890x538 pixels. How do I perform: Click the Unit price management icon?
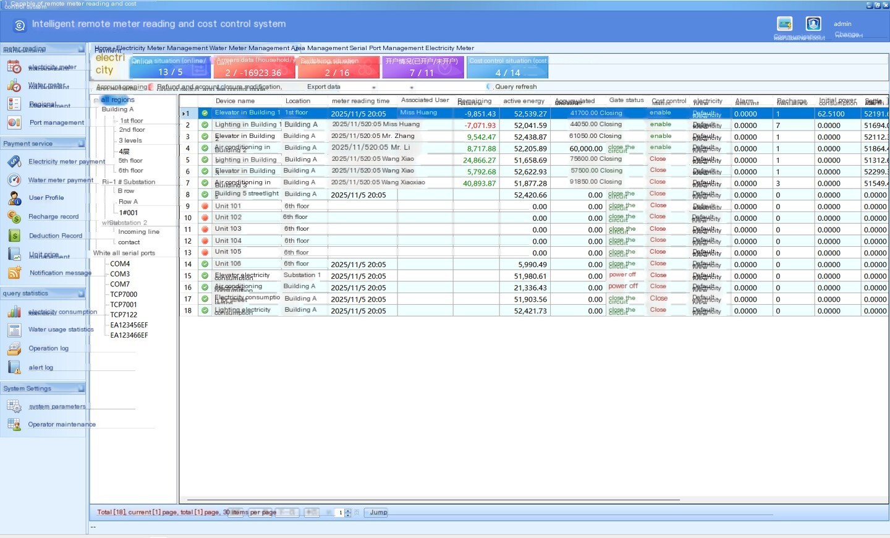tap(14, 254)
